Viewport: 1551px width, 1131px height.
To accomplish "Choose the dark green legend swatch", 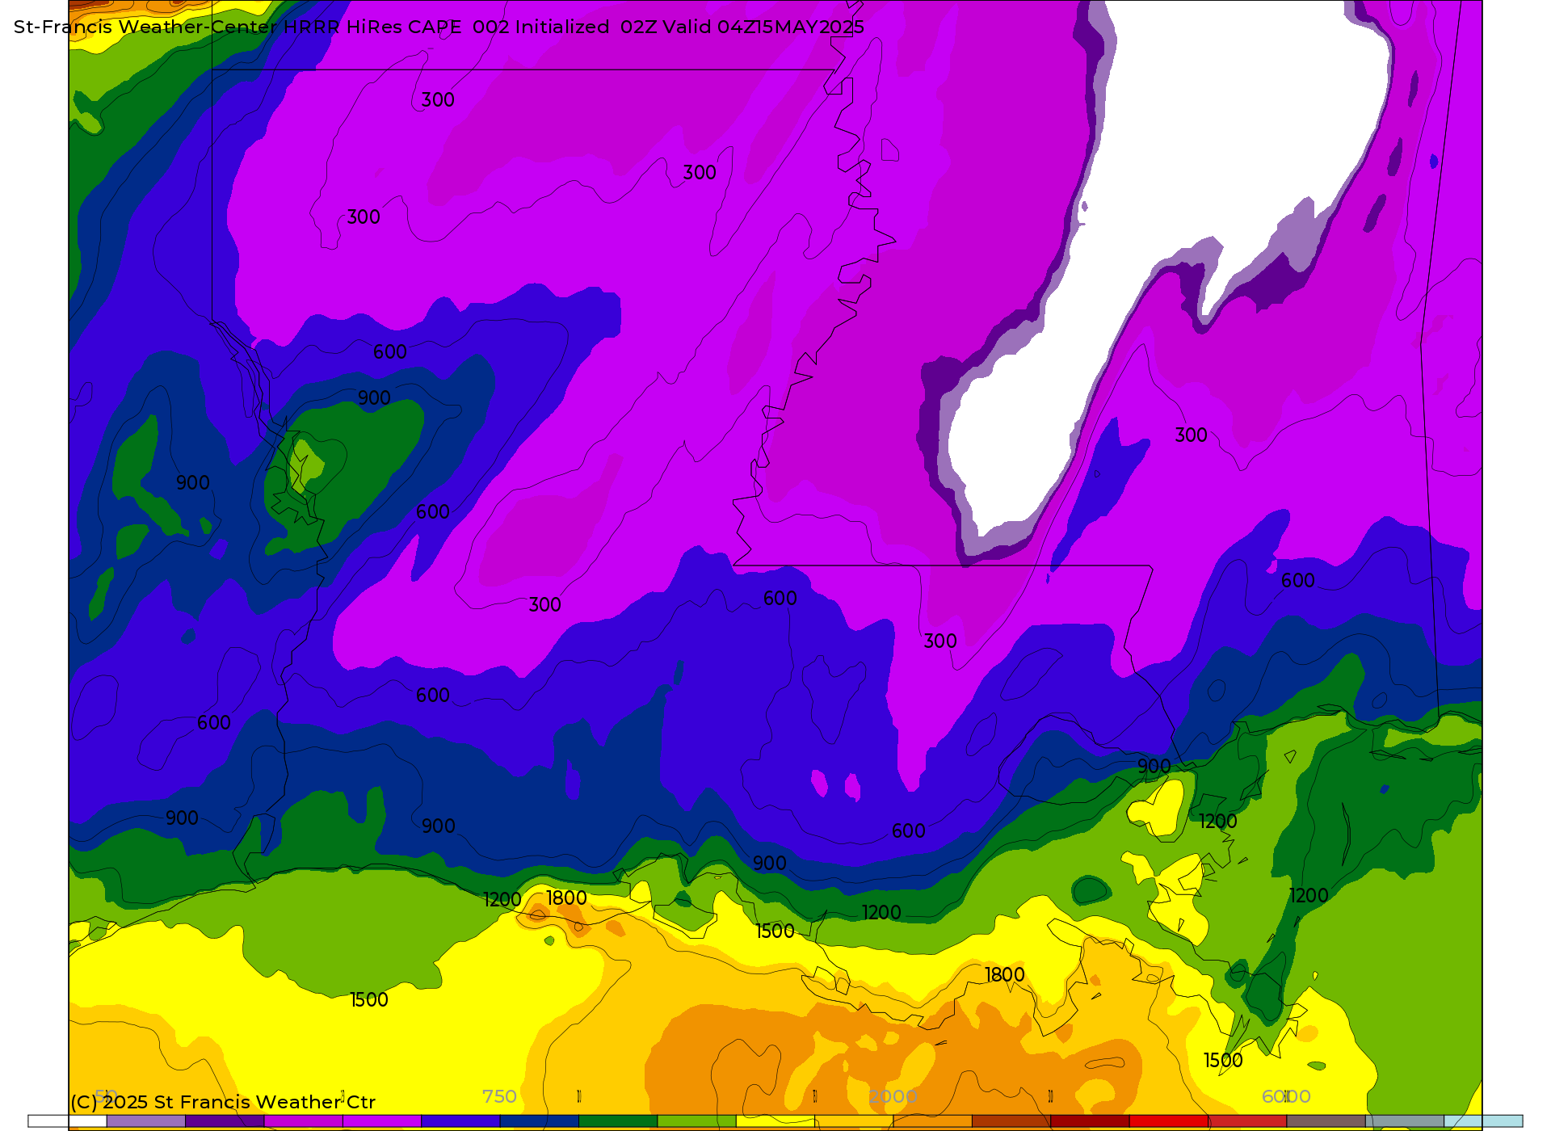I will tap(618, 1120).
